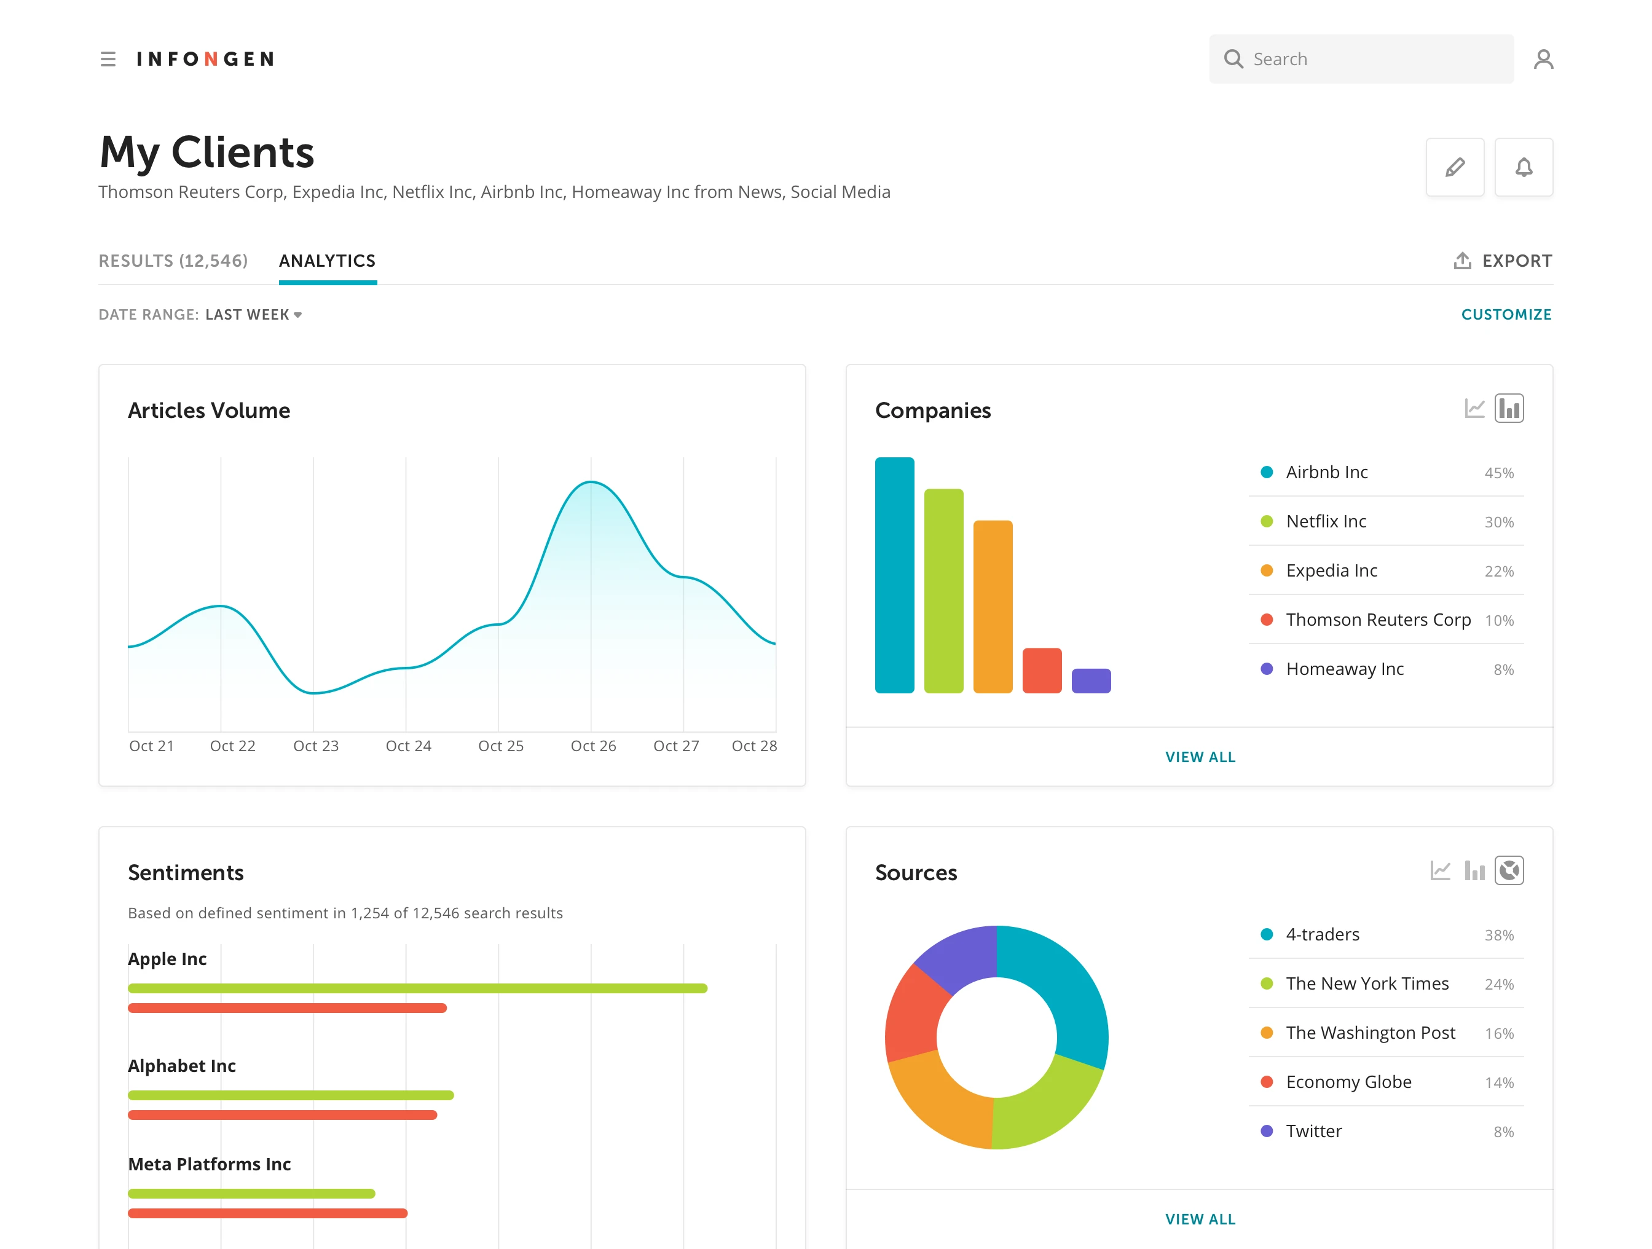
Task: Switch Sources panel to bar chart view
Action: coord(1475,870)
